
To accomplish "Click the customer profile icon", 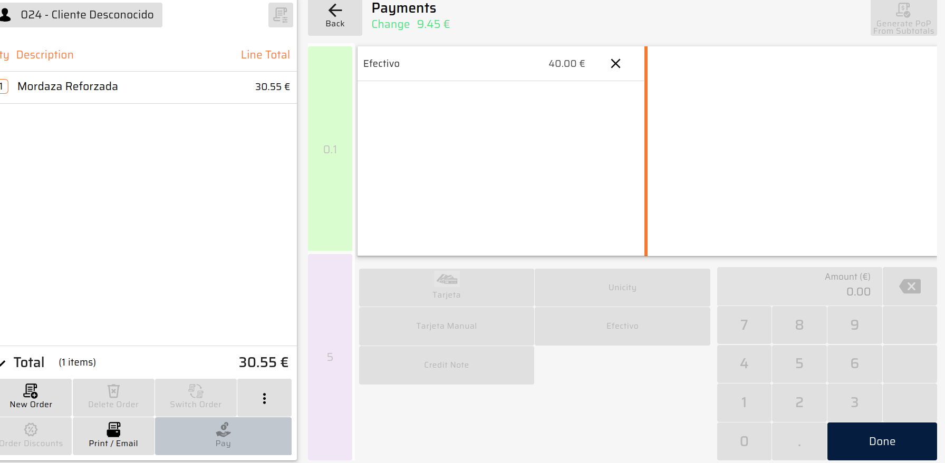I will [5, 15].
